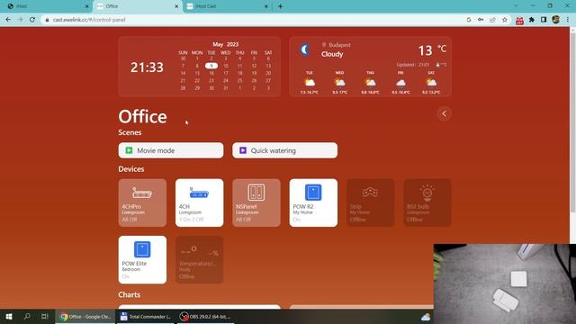
Task: Select Saturday's forecast icon
Action: click(431, 82)
